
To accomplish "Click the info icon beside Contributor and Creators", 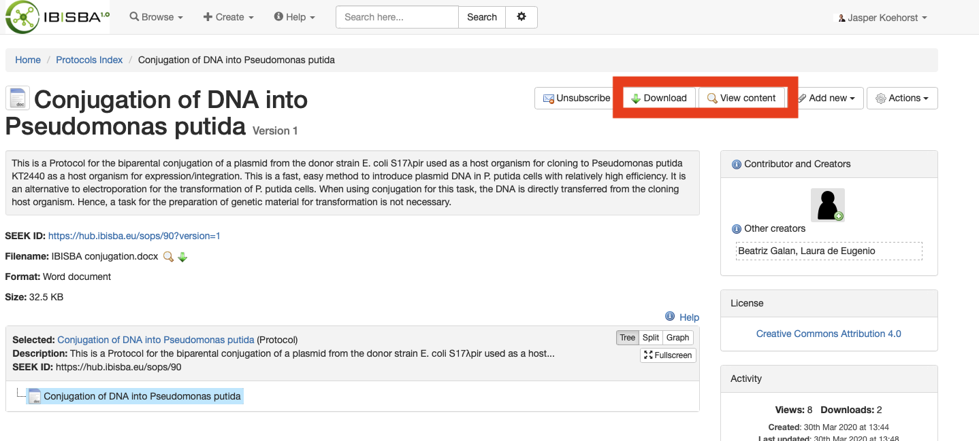I will [x=736, y=164].
